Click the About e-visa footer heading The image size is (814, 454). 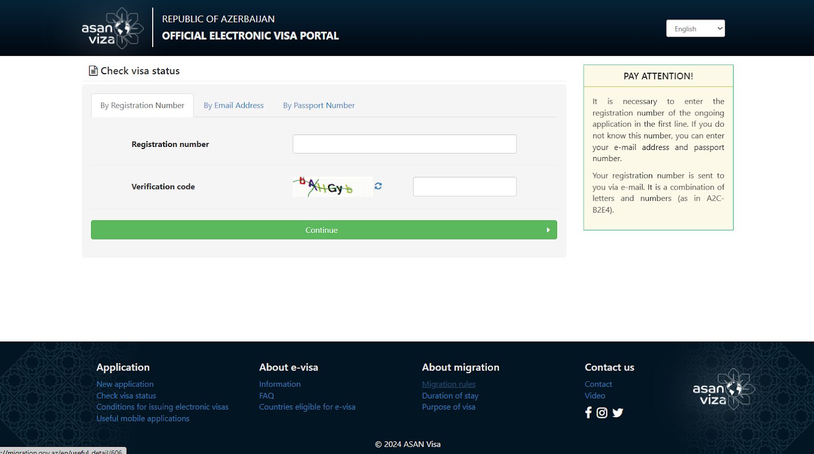[288, 367]
